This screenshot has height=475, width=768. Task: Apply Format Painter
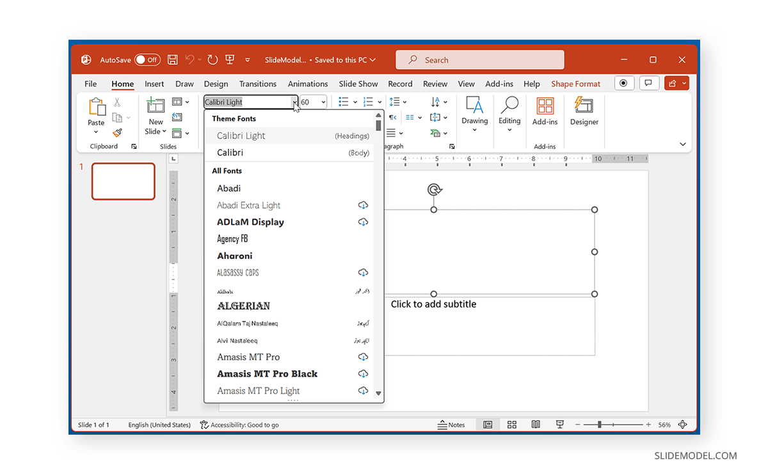(x=118, y=132)
